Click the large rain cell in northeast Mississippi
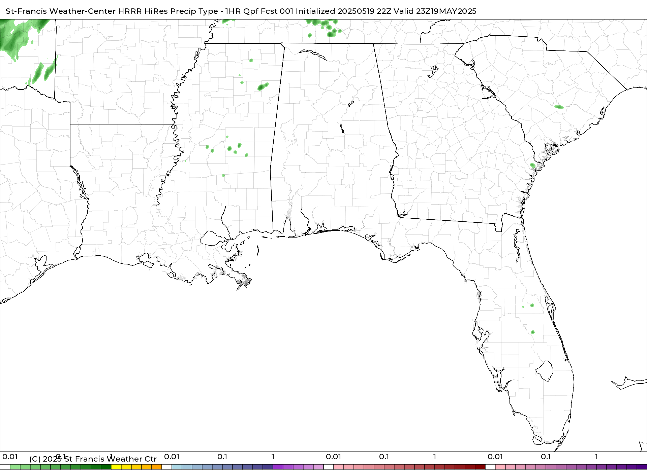647x471 pixels. pos(263,87)
